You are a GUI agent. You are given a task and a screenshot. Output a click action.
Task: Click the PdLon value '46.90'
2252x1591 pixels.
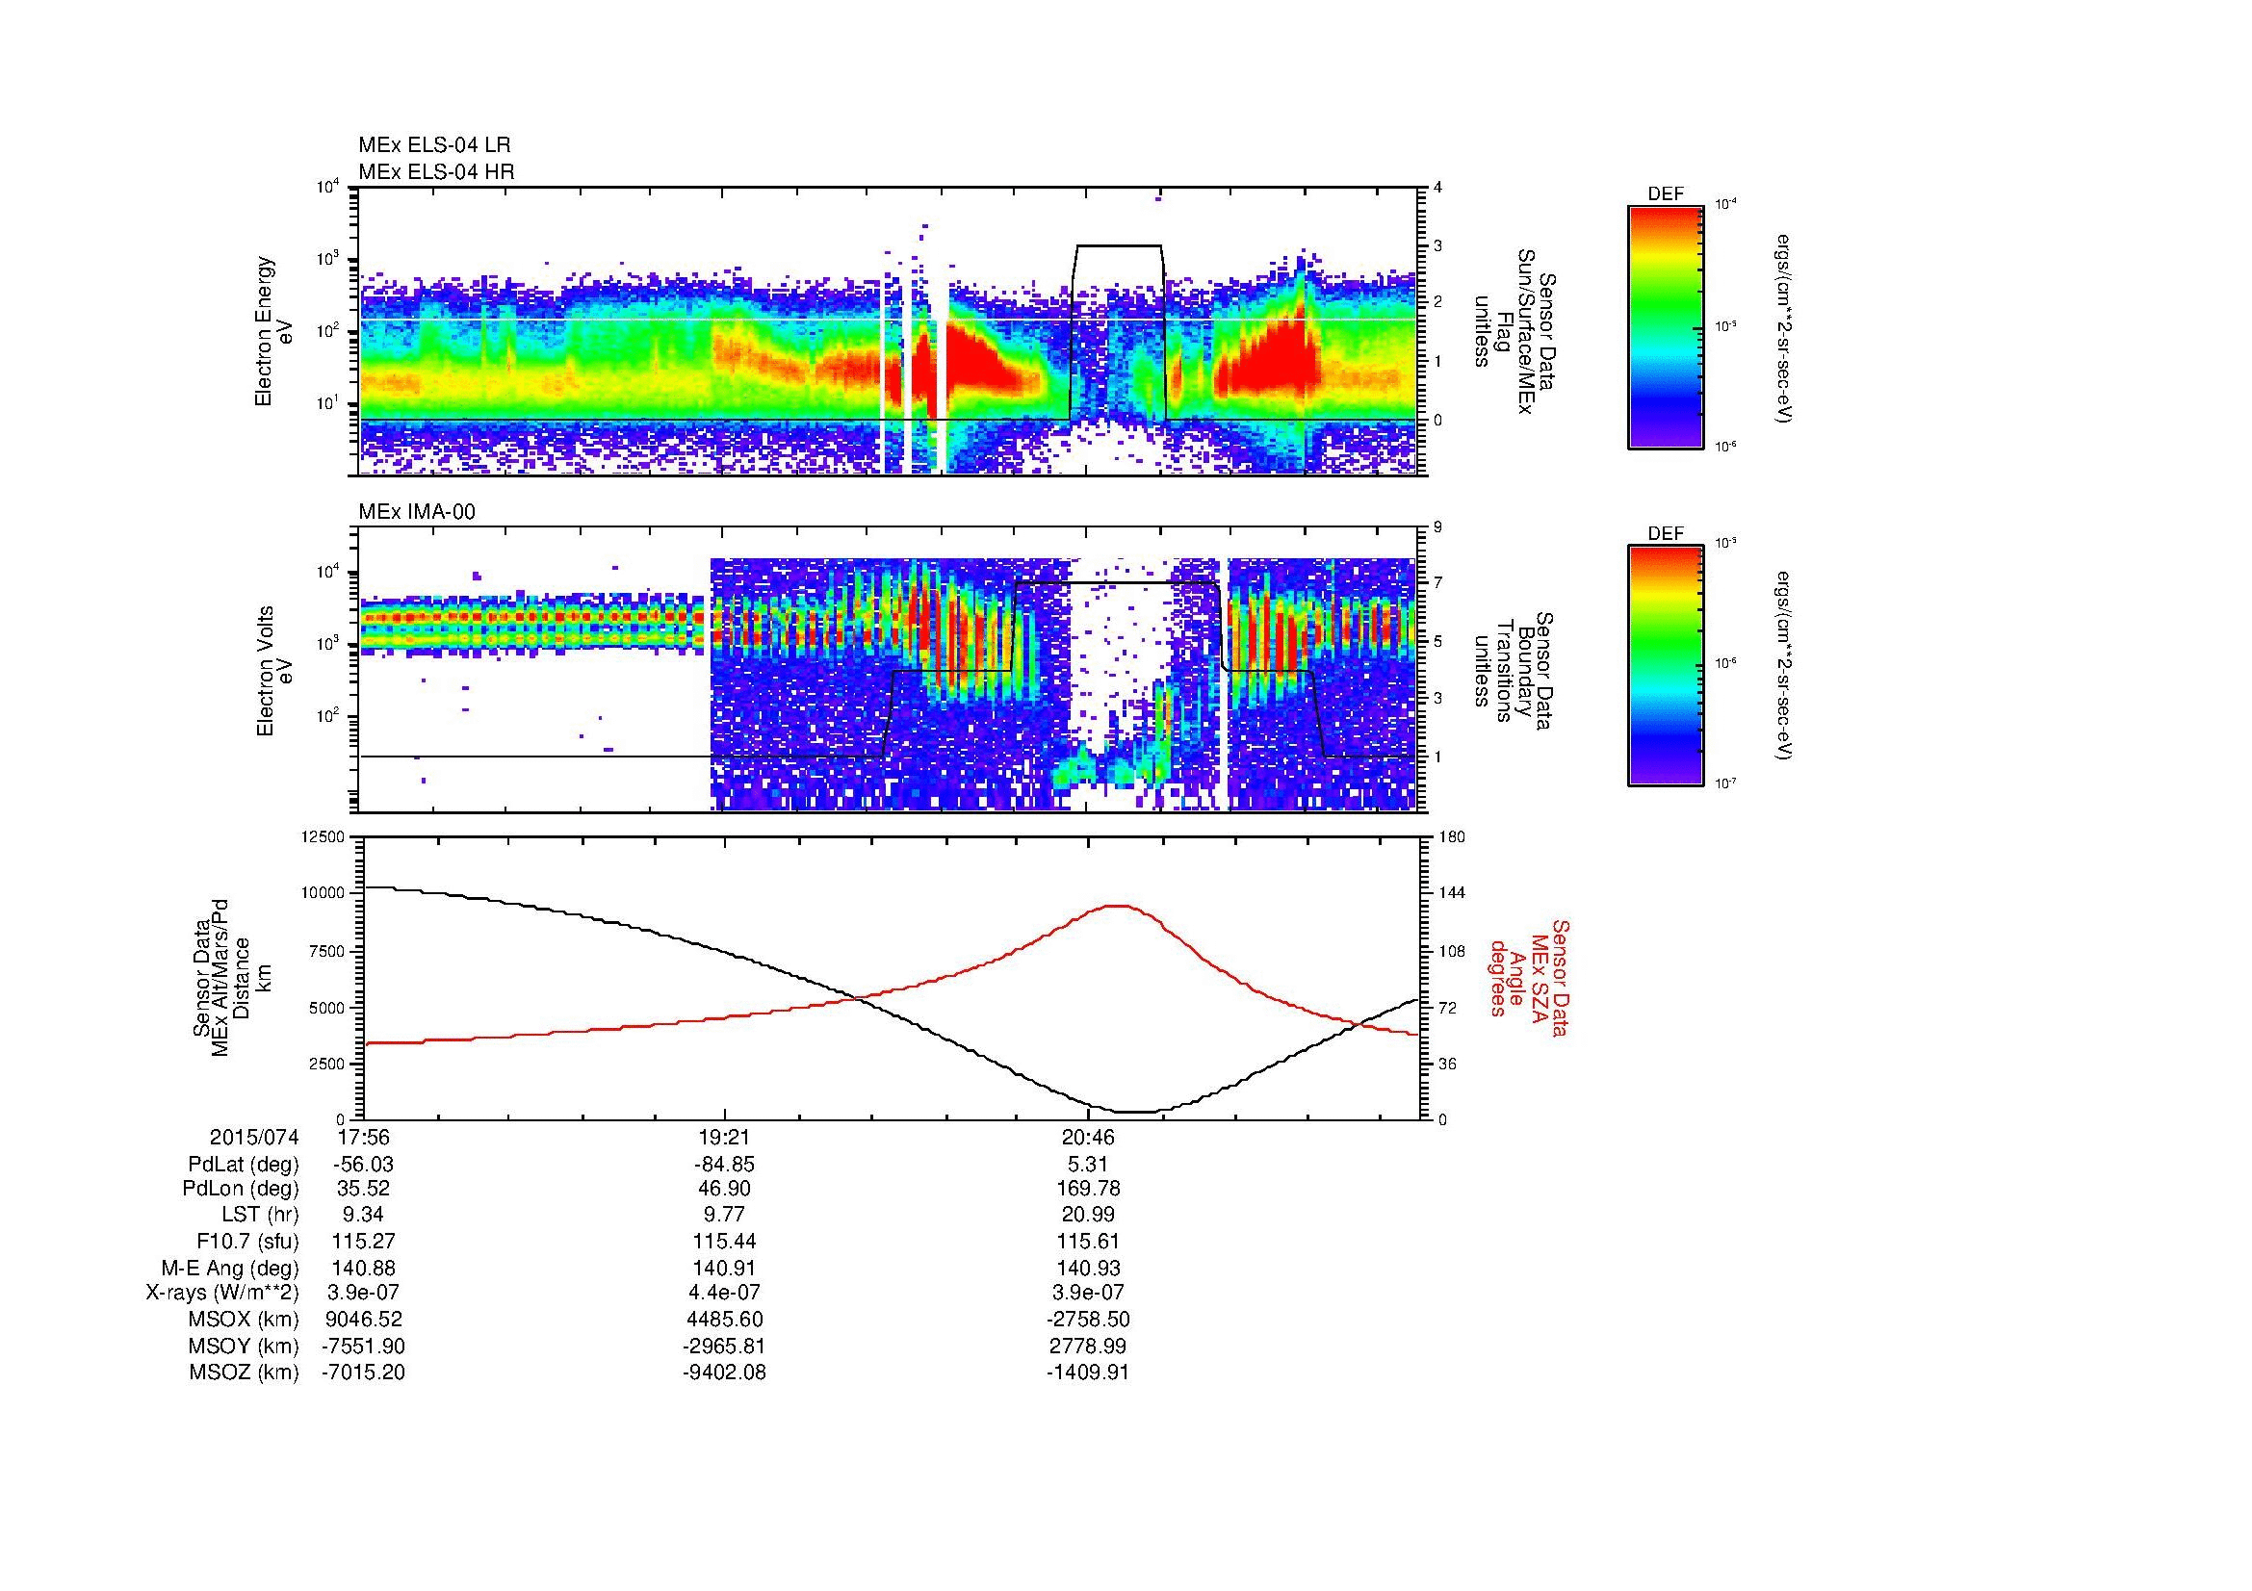[x=725, y=1189]
